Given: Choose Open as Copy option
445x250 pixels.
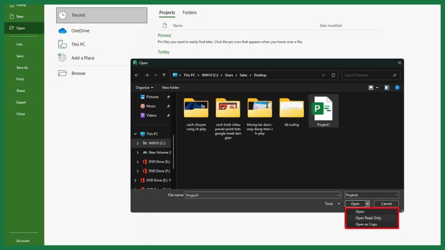Looking at the screenshot, I should coord(366,224).
